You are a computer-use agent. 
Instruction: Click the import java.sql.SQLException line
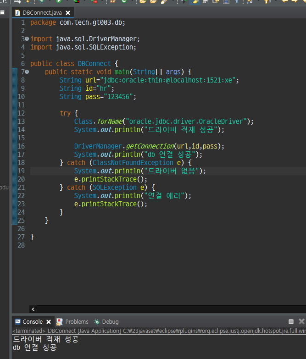tap(83, 47)
